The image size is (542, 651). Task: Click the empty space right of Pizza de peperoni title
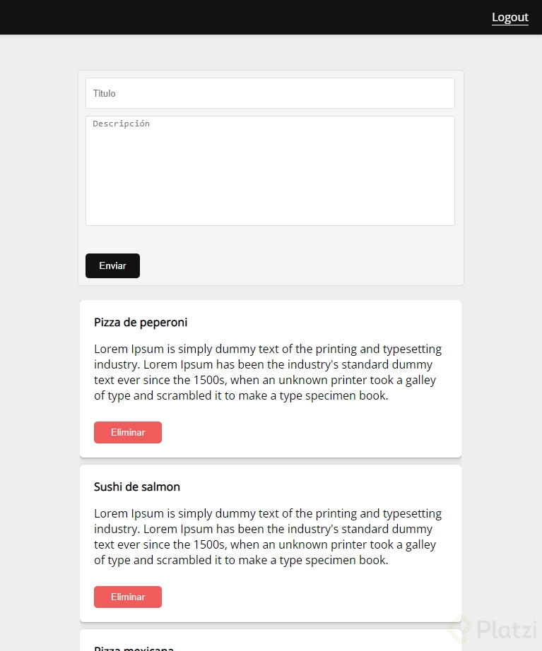pyautogui.click(x=318, y=323)
